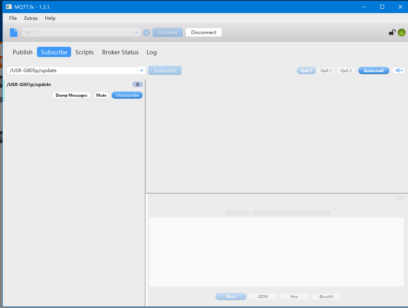Open the Broker Status tab
Image resolution: width=408 pixels, height=308 pixels.
click(120, 52)
